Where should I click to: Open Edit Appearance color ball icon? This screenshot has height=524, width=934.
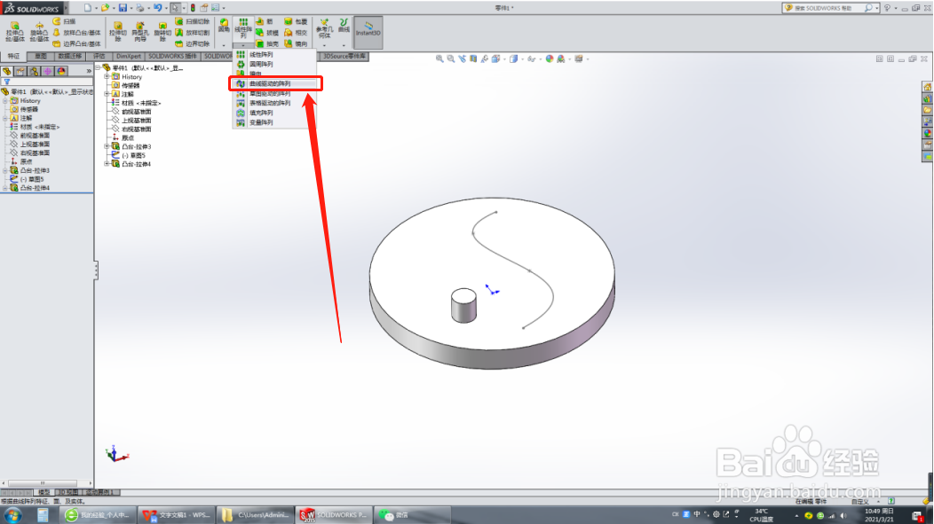(x=550, y=59)
